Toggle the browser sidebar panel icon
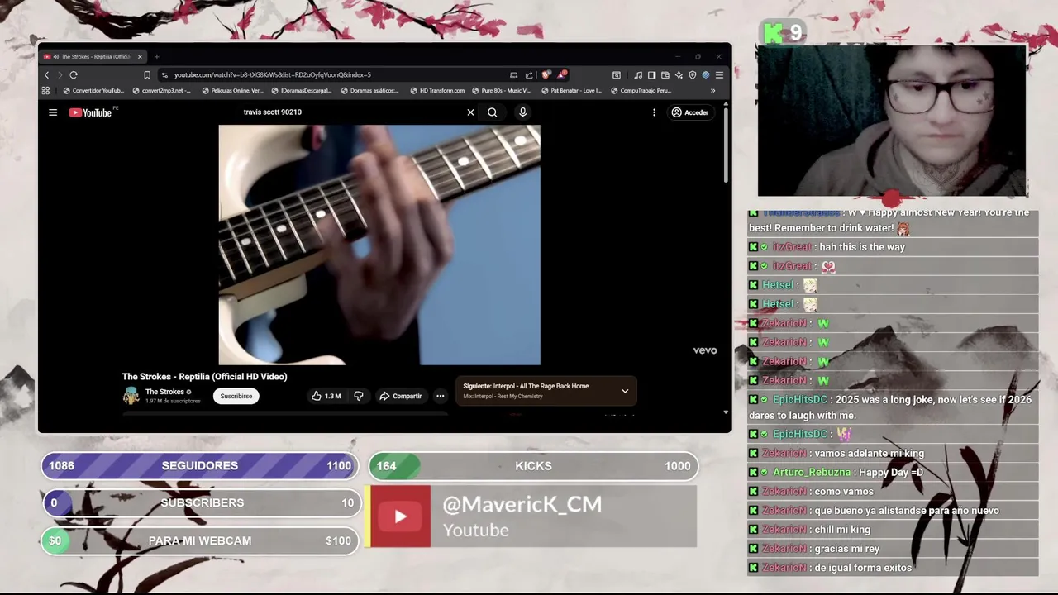Viewport: 1058px width, 595px height. pos(651,75)
